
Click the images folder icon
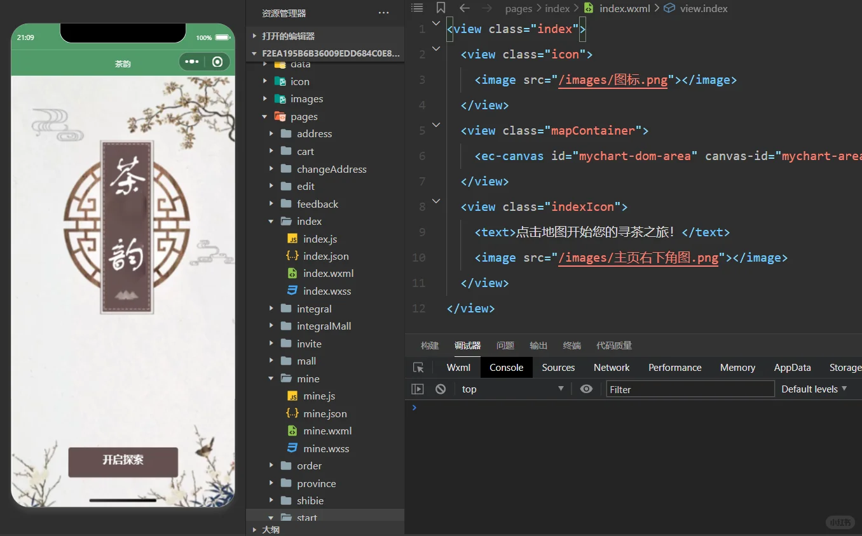coord(280,99)
